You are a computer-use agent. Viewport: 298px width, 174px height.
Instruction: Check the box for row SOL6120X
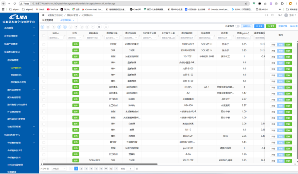tap(44, 161)
